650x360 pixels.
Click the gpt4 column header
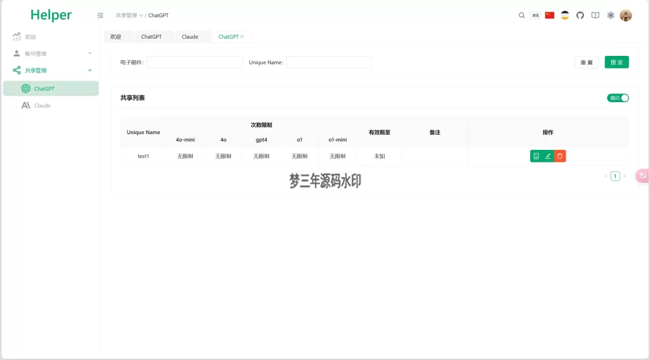pos(262,140)
